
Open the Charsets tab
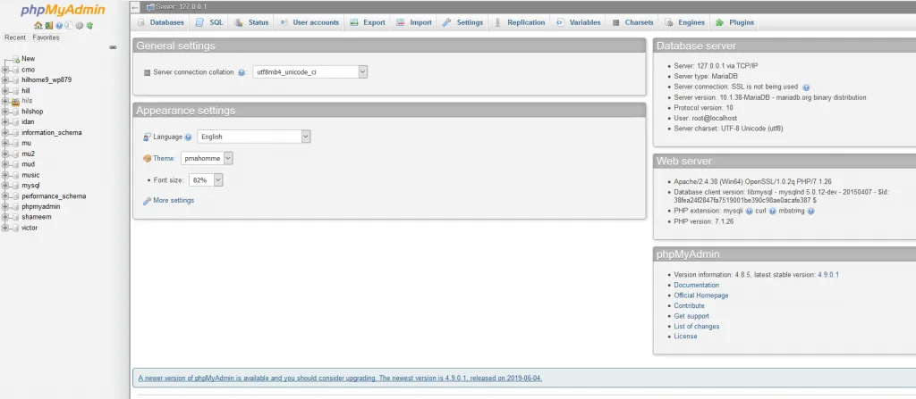[x=633, y=22]
